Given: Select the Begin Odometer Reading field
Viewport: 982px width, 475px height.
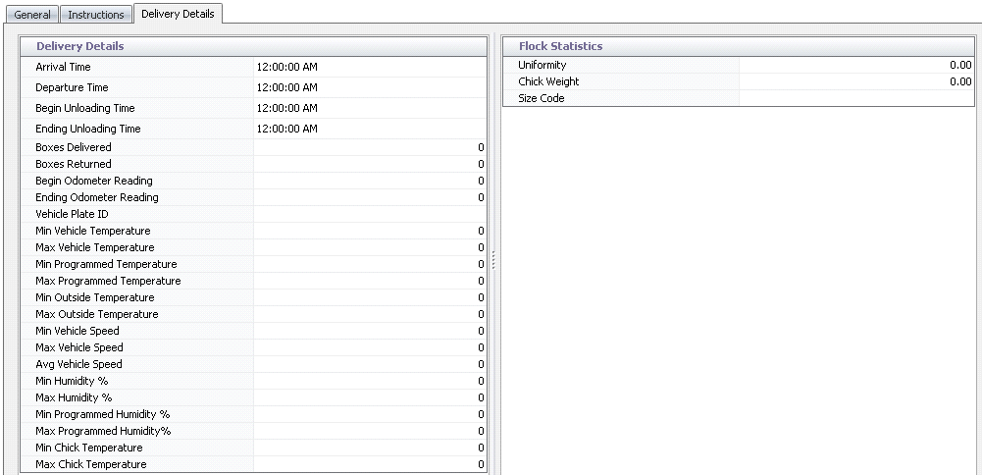Looking at the screenshot, I should click(369, 181).
